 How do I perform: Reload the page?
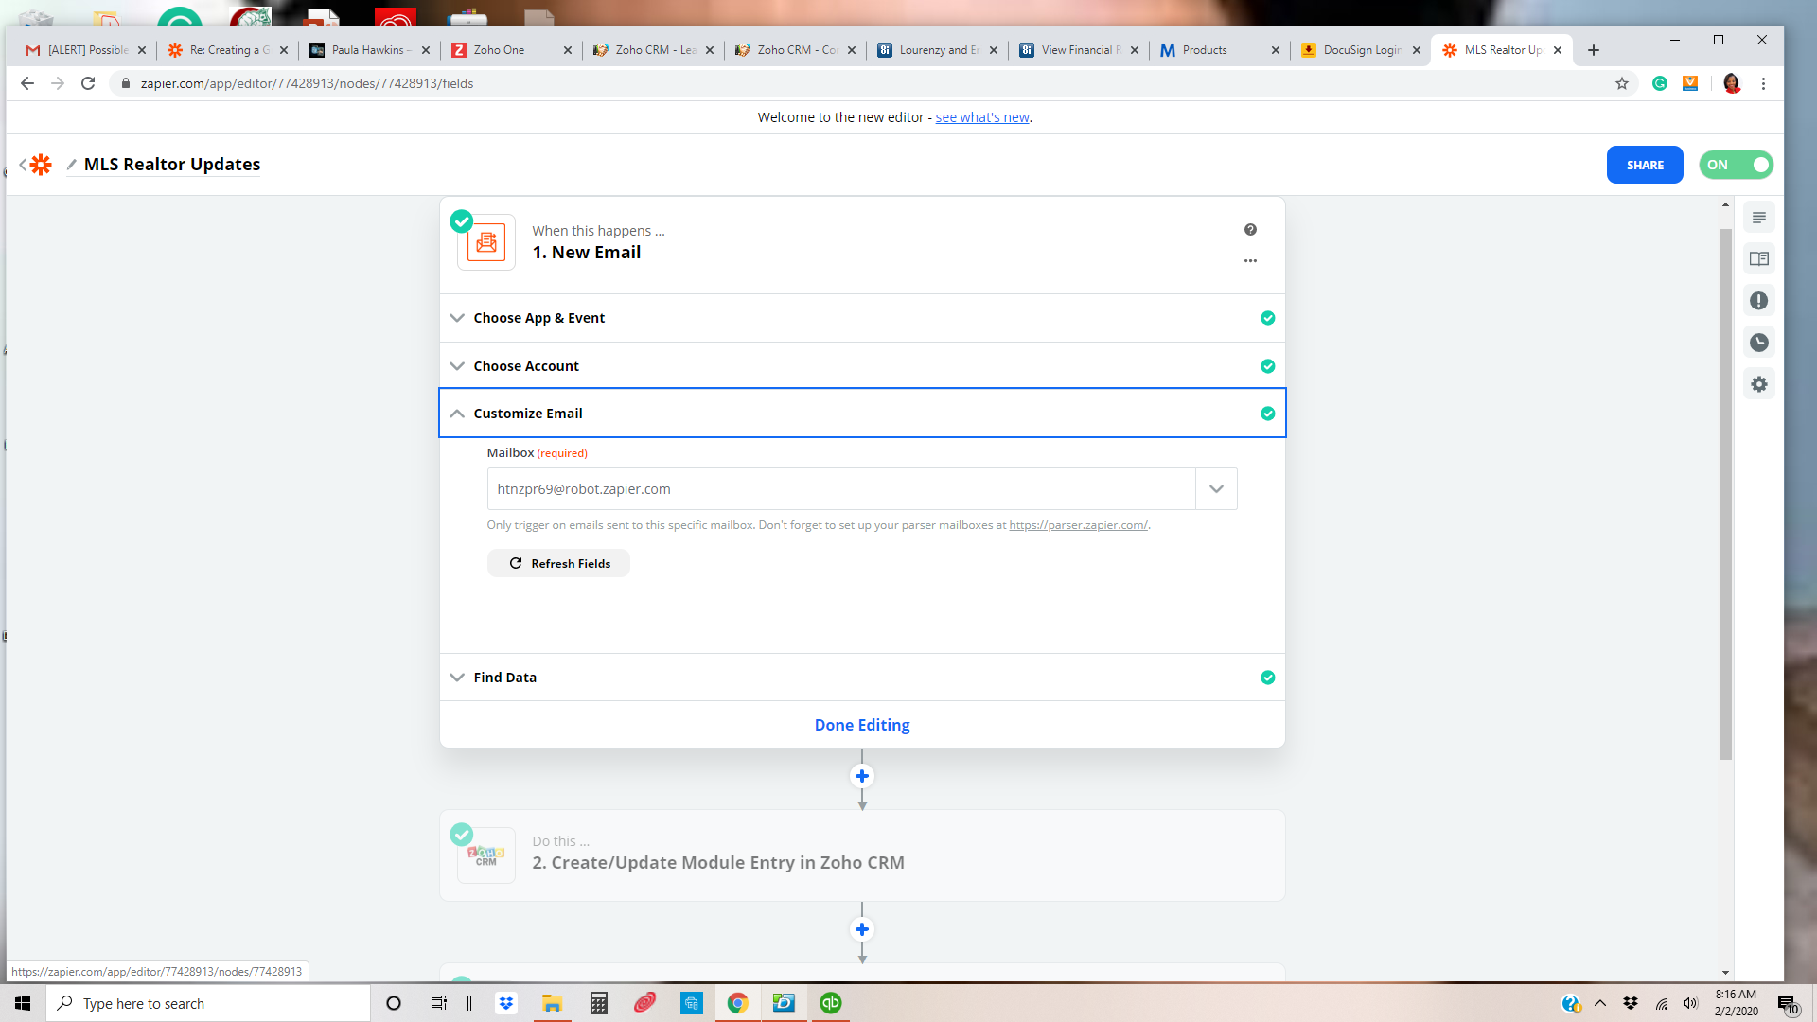tap(88, 83)
